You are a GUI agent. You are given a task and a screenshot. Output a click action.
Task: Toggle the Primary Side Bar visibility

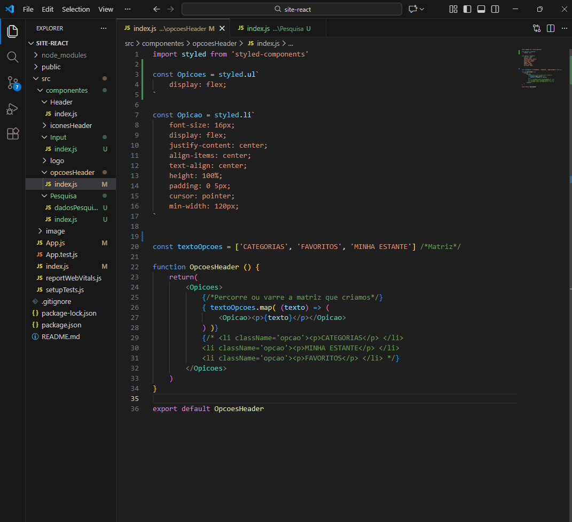pos(467,9)
